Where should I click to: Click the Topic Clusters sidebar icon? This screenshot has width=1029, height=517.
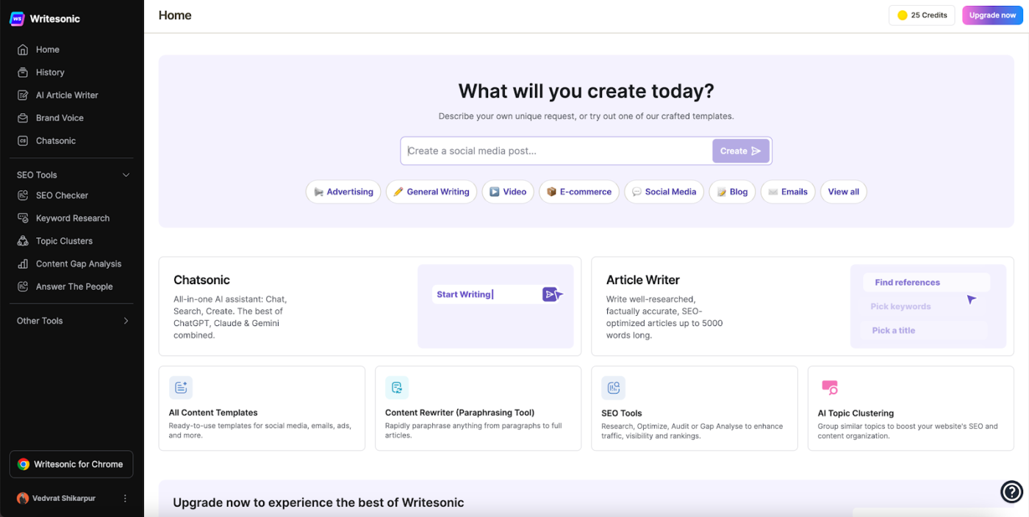23,241
